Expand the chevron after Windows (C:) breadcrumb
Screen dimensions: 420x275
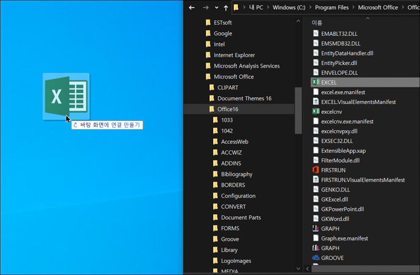point(310,7)
